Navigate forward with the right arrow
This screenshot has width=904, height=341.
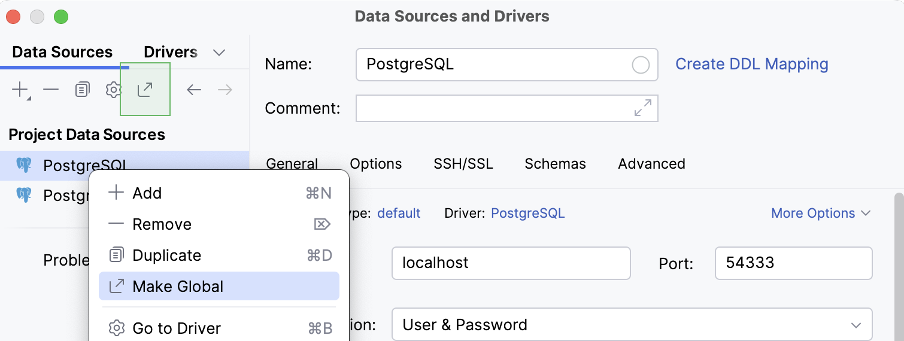click(x=225, y=90)
